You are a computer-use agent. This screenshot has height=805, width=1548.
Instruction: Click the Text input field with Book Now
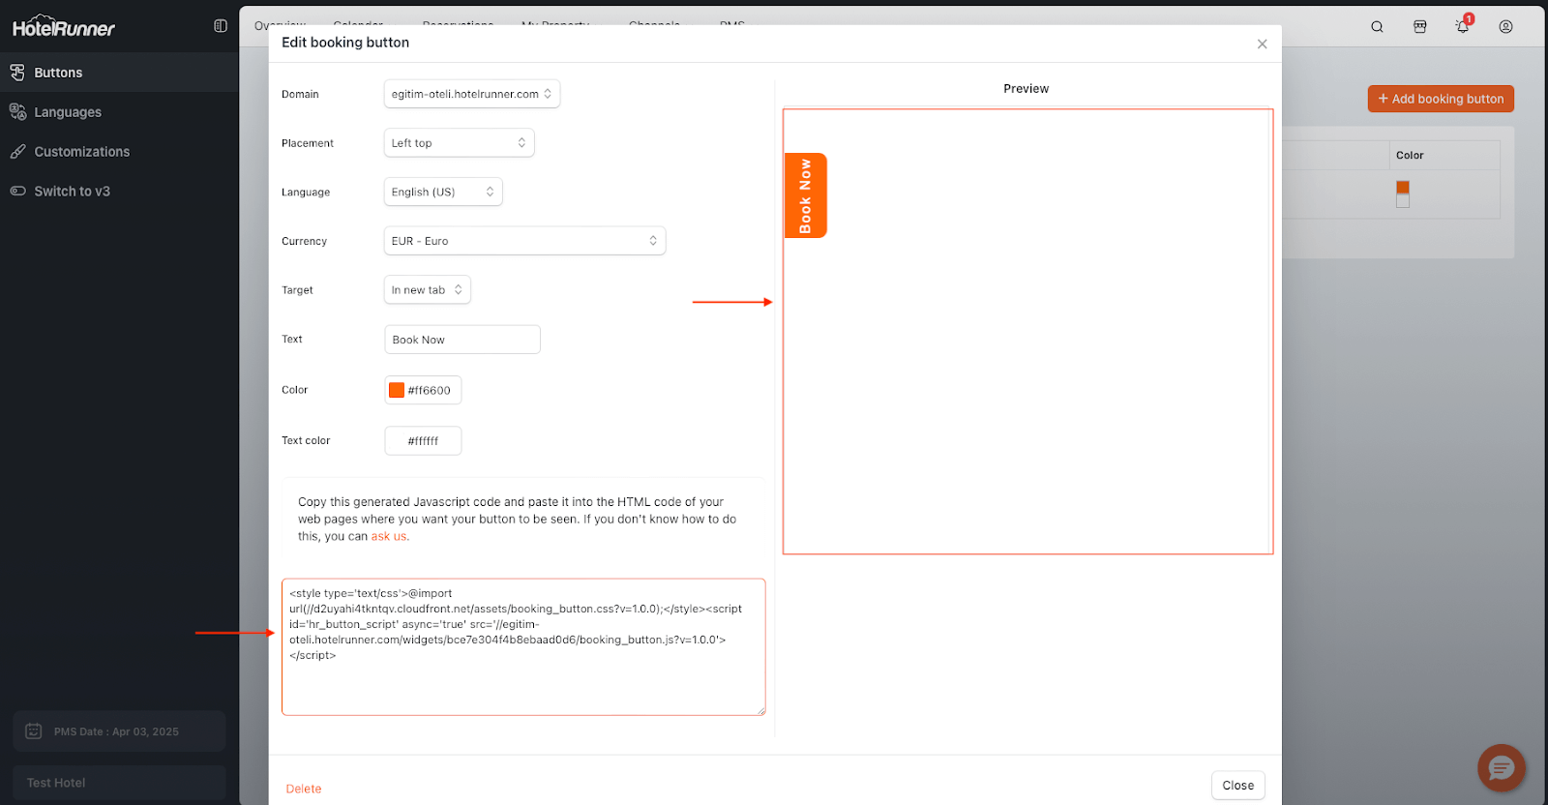pos(461,340)
